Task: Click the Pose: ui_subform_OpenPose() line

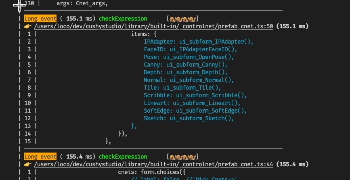Action: point(189,57)
